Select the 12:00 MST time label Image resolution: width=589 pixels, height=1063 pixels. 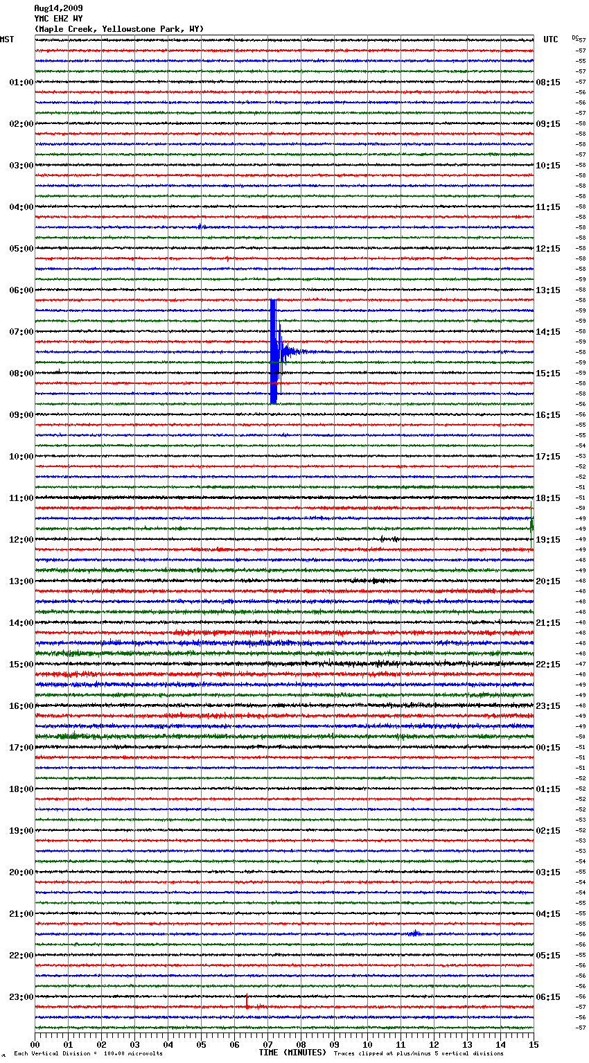(21, 540)
